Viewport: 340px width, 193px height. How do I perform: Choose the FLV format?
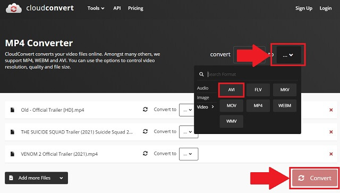tap(258, 90)
